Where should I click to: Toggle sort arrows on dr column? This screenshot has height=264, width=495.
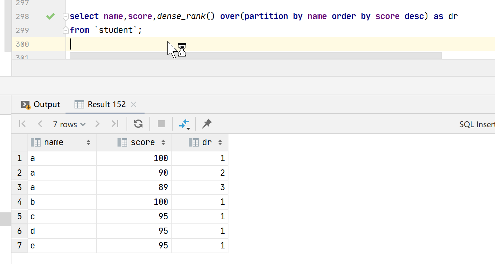(220, 142)
